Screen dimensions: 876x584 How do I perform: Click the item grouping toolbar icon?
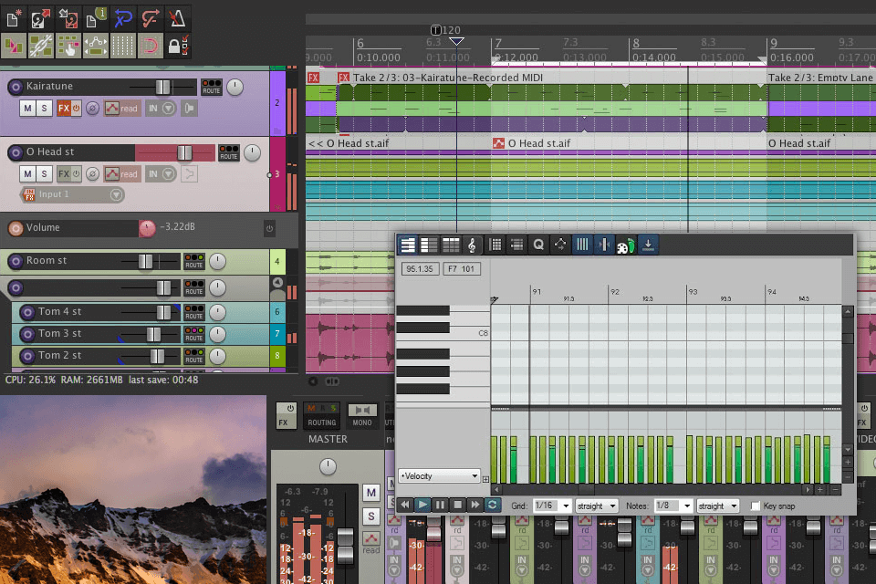pyautogui.click(x=40, y=46)
